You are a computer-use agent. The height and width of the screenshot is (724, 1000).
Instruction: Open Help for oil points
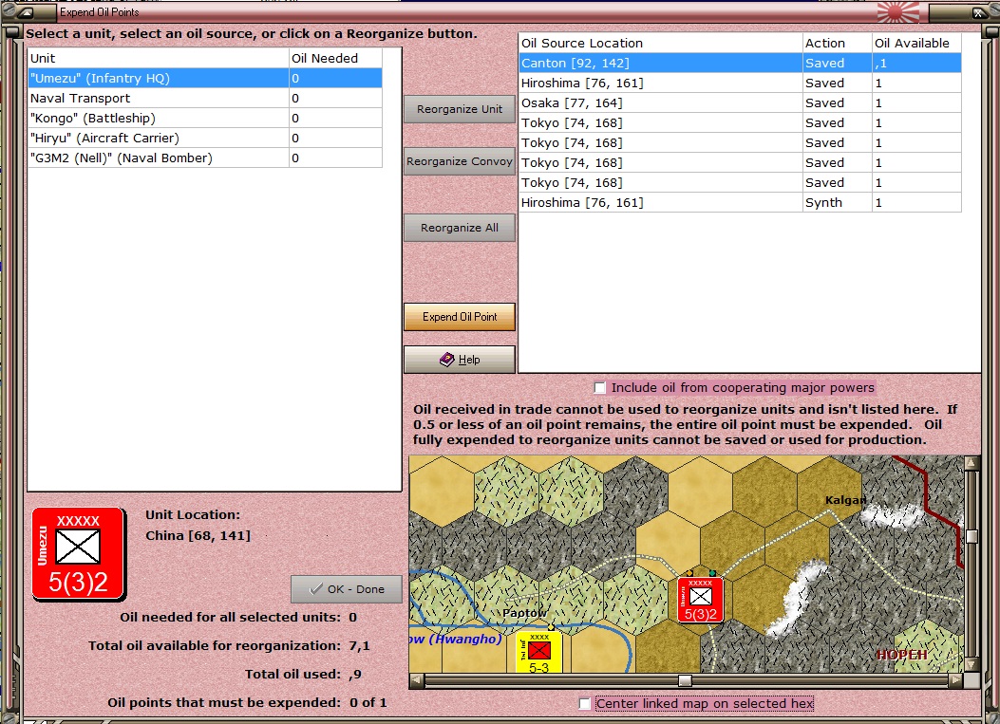(460, 360)
